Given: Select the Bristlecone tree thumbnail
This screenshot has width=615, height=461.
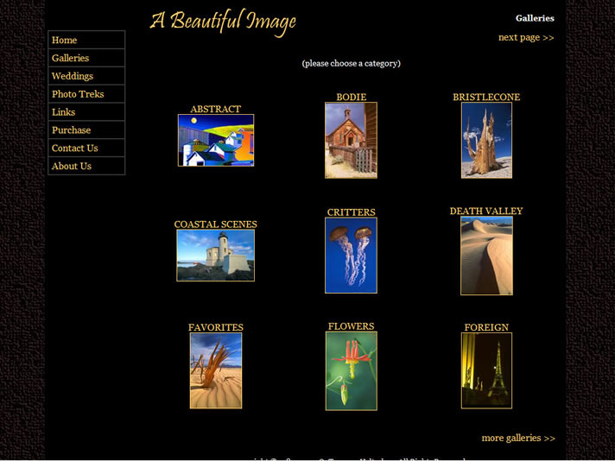Looking at the screenshot, I should [486, 140].
